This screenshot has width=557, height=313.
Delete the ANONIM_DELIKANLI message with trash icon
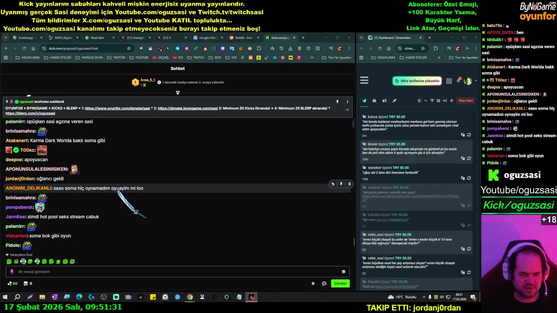(x=349, y=184)
